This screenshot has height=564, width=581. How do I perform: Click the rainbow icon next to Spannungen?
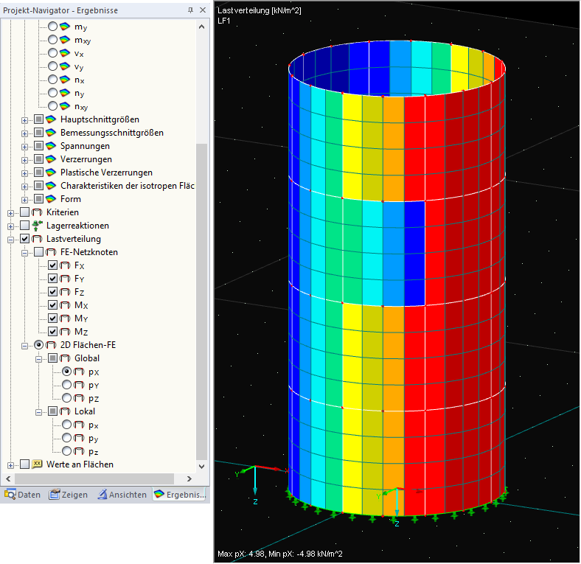pyautogui.click(x=50, y=146)
